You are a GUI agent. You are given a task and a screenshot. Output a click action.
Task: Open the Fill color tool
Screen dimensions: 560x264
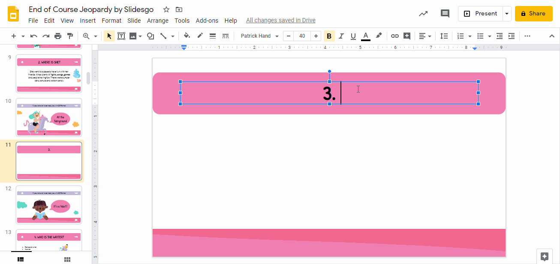(187, 36)
